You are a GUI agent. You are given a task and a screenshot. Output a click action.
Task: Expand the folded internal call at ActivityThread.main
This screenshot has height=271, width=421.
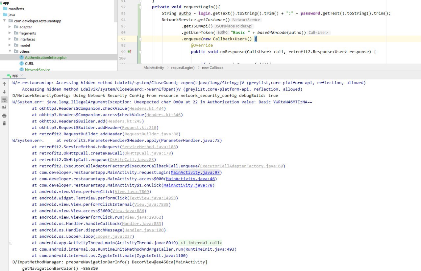(x=11, y=243)
